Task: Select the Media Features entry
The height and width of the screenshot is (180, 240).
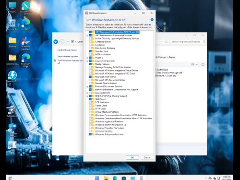Action: (x=102, y=64)
